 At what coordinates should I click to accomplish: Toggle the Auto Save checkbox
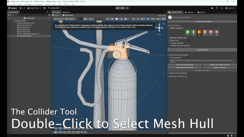pyautogui.click(x=157, y=15)
